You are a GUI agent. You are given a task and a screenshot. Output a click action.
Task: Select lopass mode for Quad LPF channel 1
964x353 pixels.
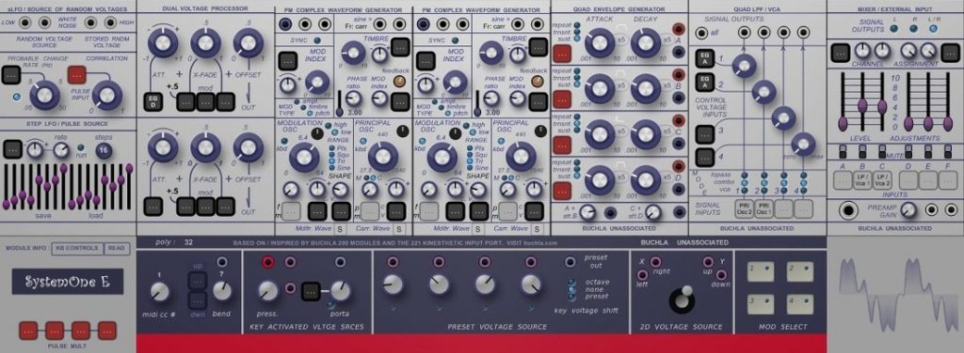[x=745, y=175]
